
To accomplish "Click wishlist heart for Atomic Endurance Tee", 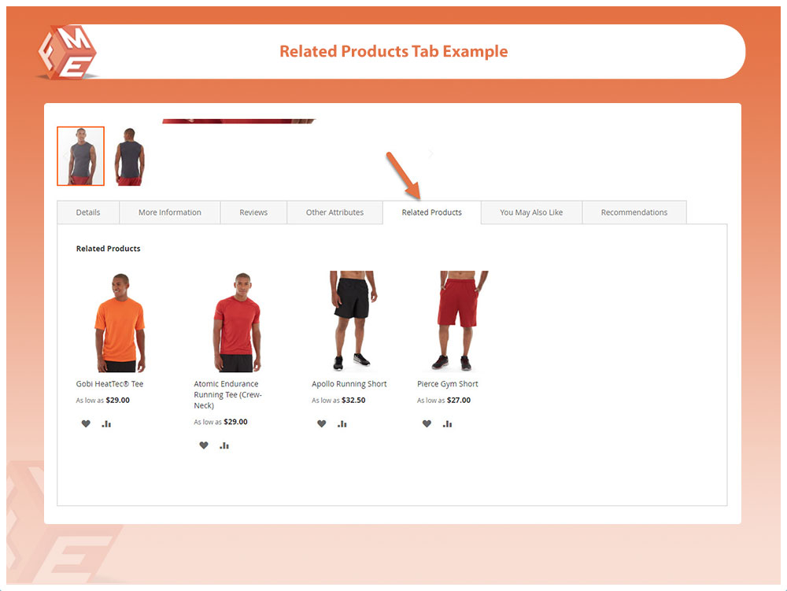I will (204, 445).
